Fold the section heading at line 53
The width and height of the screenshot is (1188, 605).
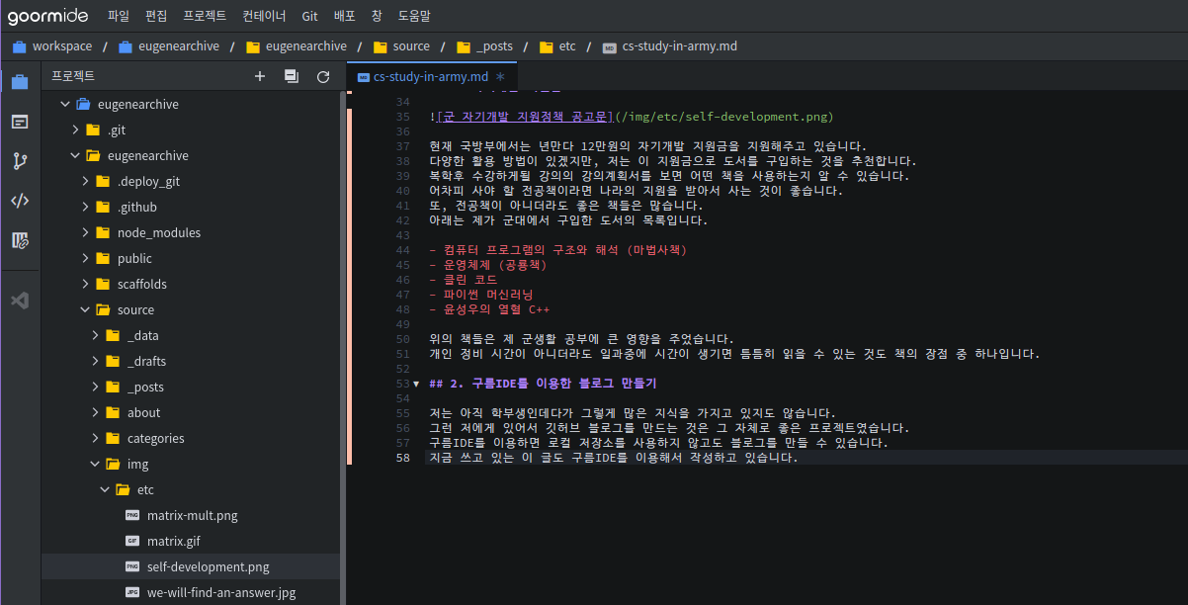pyautogui.click(x=415, y=384)
